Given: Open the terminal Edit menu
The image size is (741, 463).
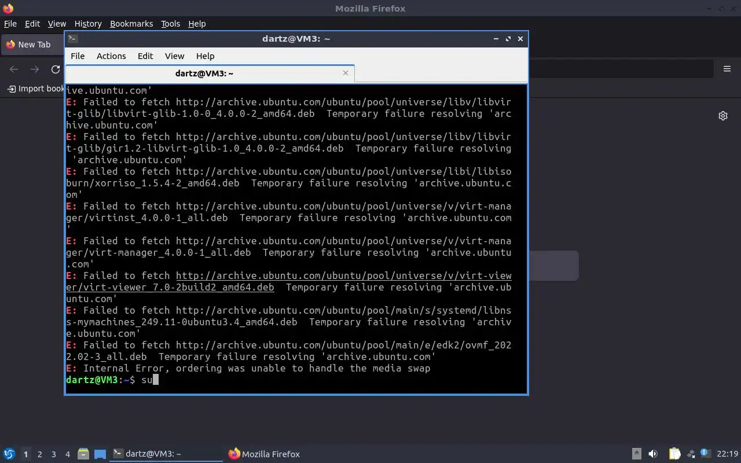Looking at the screenshot, I should coord(145,56).
